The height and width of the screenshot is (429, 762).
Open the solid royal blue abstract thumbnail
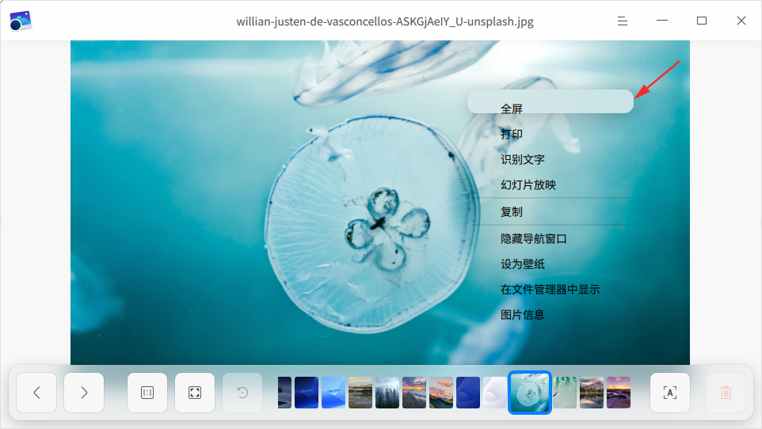coord(468,393)
